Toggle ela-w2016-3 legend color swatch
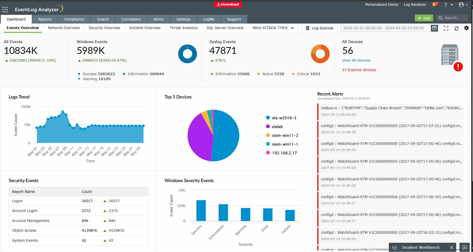The height and width of the screenshot is (252, 473). coord(268,118)
